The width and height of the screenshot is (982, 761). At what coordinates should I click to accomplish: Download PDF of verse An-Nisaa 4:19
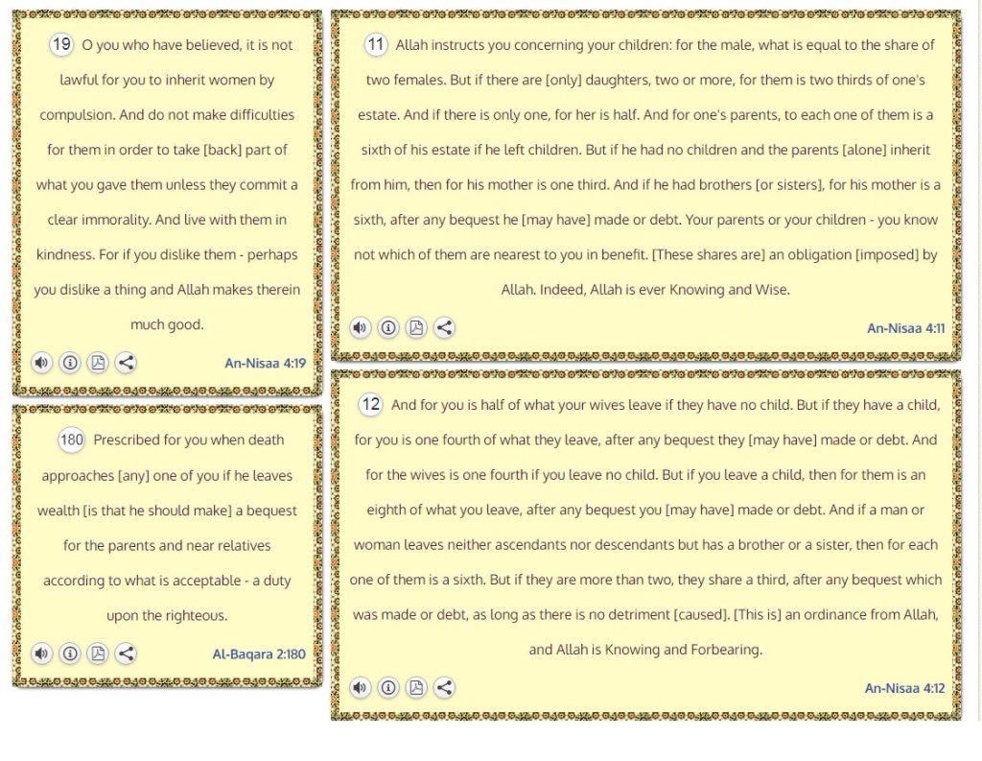[97, 363]
